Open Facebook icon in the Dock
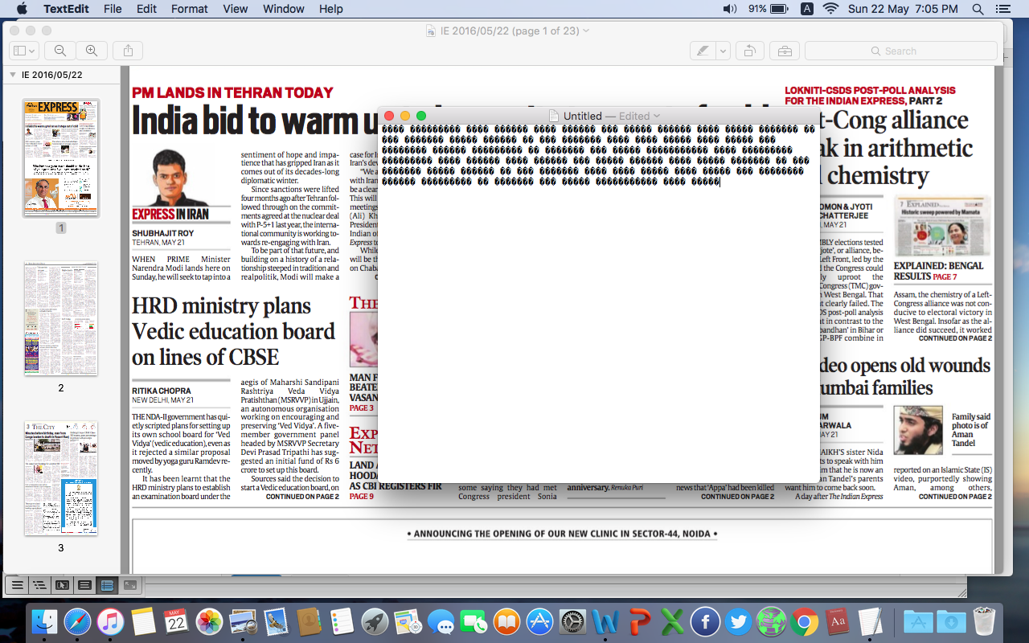The image size is (1029, 643). 705,621
